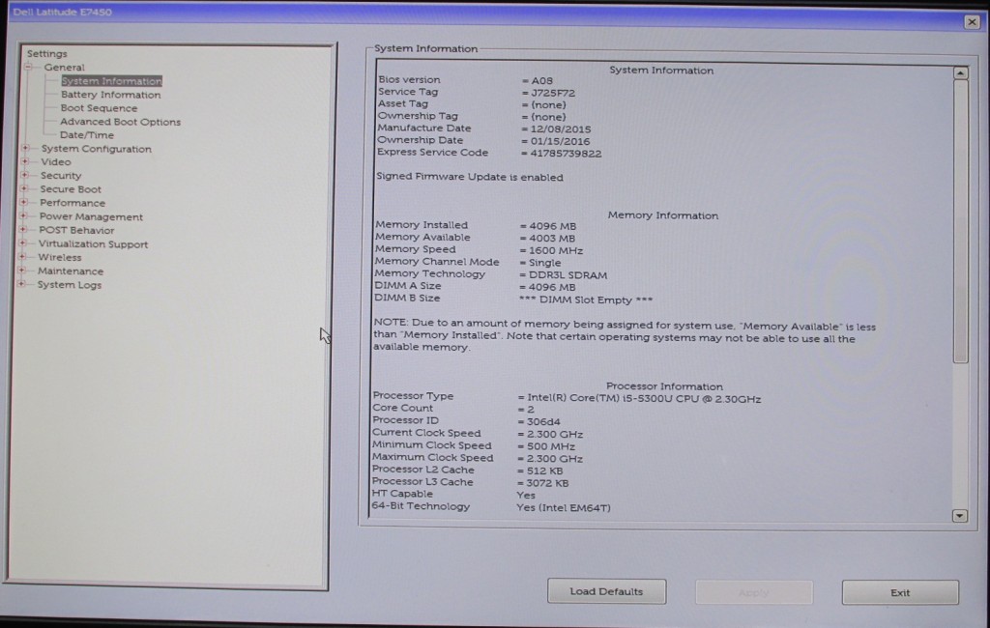This screenshot has height=628, width=990.
Task: Select the Virtualization Support label
Action: click(x=93, y=244)
